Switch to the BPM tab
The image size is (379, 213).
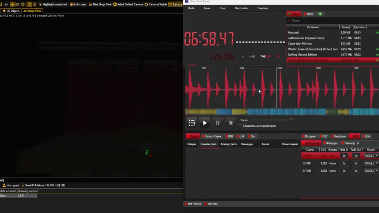click(229, 136)
